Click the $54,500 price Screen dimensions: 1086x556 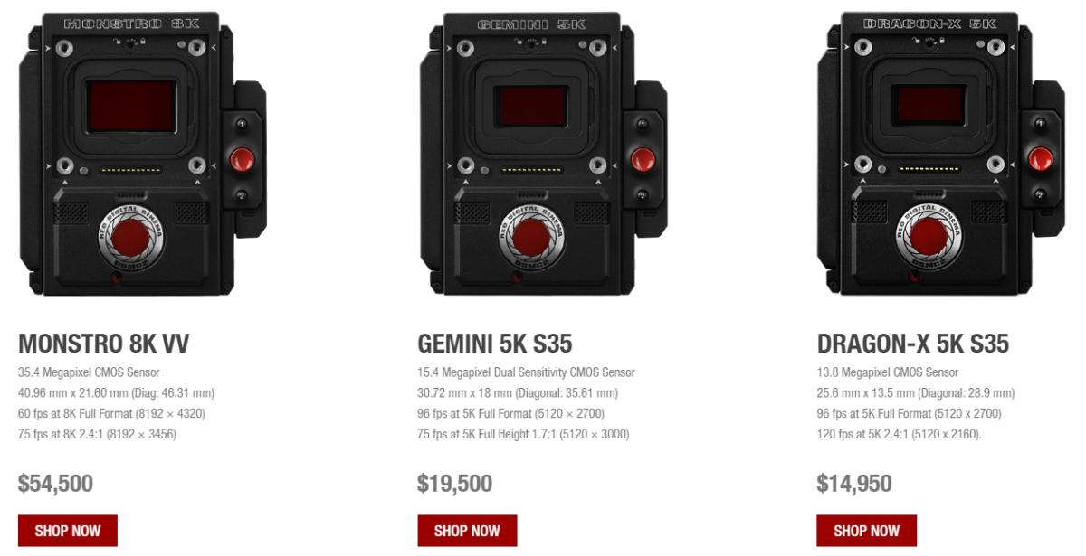tap(55, 484)
